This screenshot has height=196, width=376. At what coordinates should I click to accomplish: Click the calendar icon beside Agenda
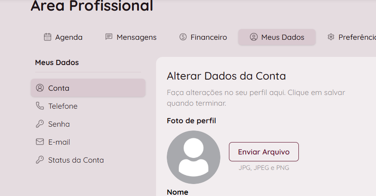pos(48,37)
